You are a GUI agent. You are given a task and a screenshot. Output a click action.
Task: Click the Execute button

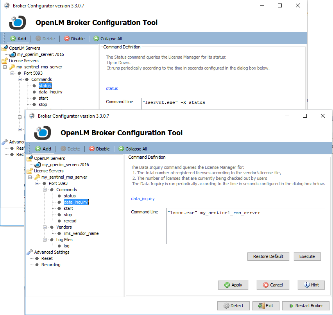(307, 256)
